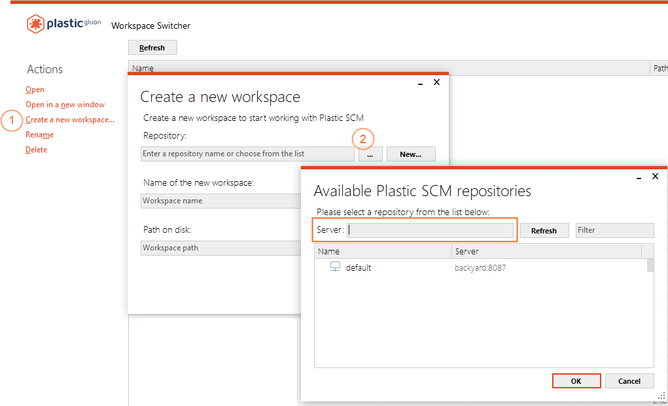Viewport: 668px width, 406px height.
Task: Click Refresh in Workspace Switcher
Action: (152, 48)
